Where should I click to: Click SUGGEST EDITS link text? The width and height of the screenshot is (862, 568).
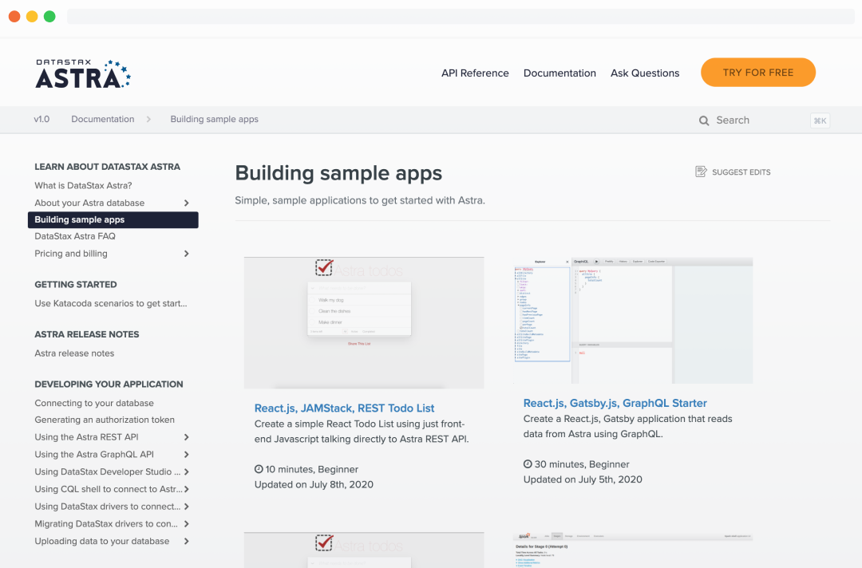pos(741,172)
